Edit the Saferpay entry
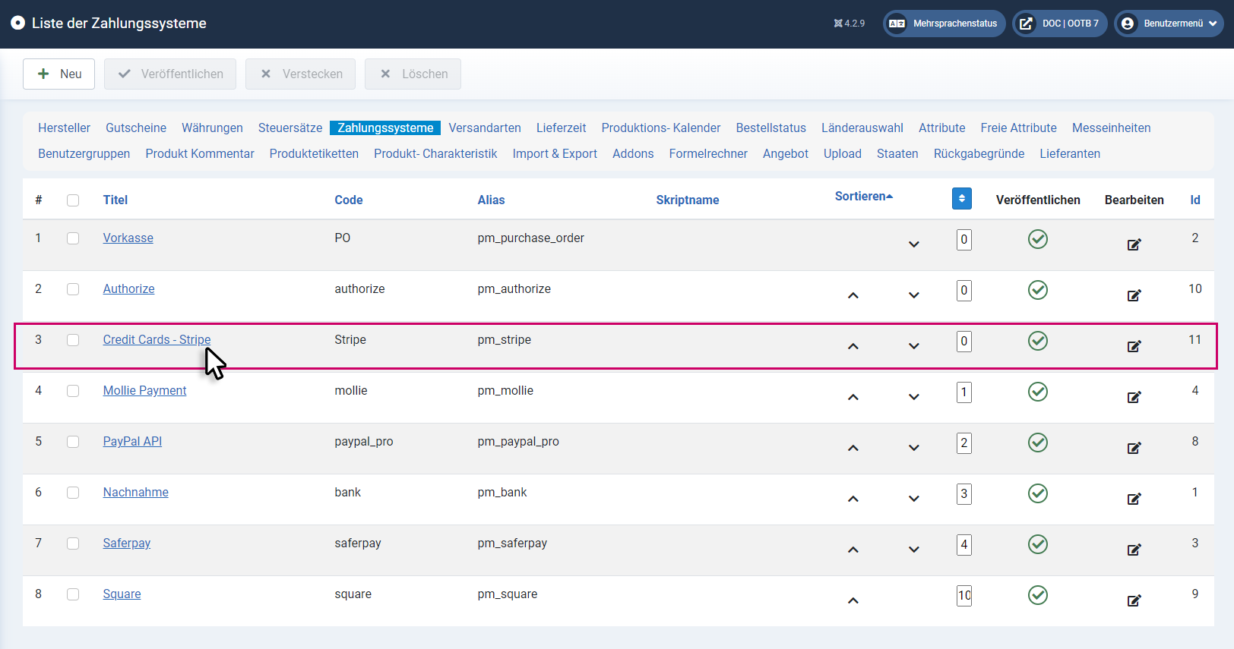 click(1134, 550)
